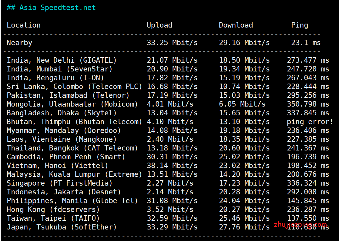Select 'Singapore (PT FirstMedia)' row label
339x241 pixels.
[59, 183]
